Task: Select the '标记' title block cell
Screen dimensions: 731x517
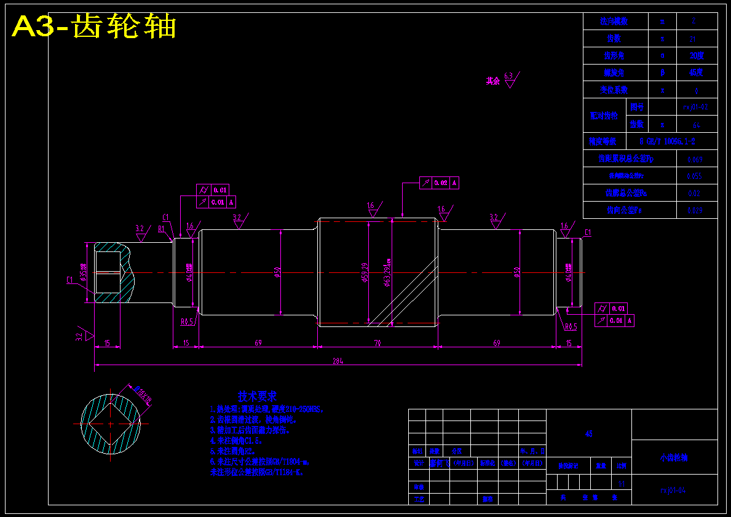Action: 417,451
